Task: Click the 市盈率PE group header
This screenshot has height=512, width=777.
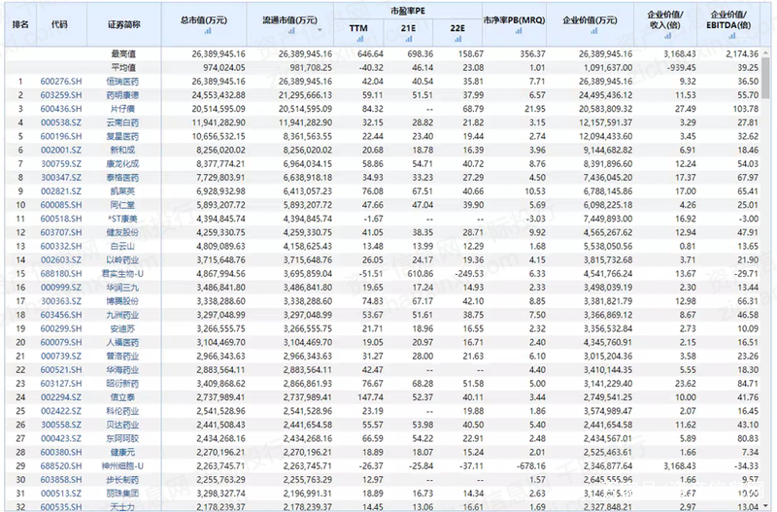Action: click(407, 11)
